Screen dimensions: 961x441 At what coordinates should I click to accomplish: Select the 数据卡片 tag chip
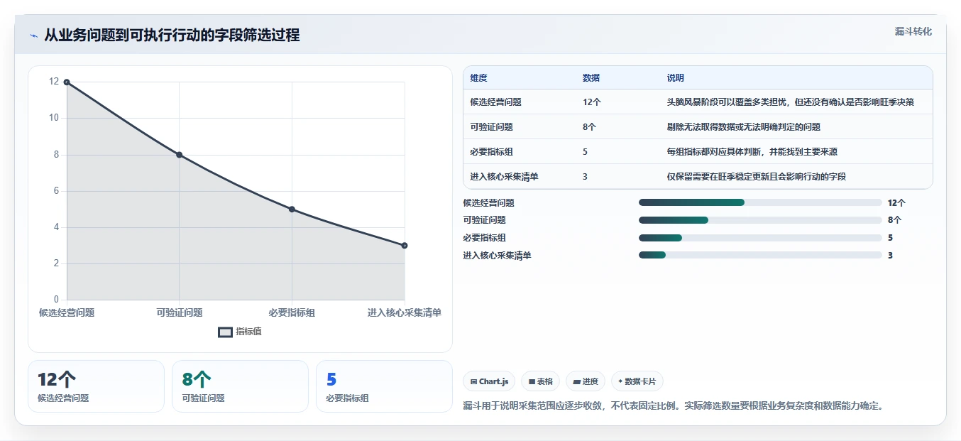tap(637, 381)
